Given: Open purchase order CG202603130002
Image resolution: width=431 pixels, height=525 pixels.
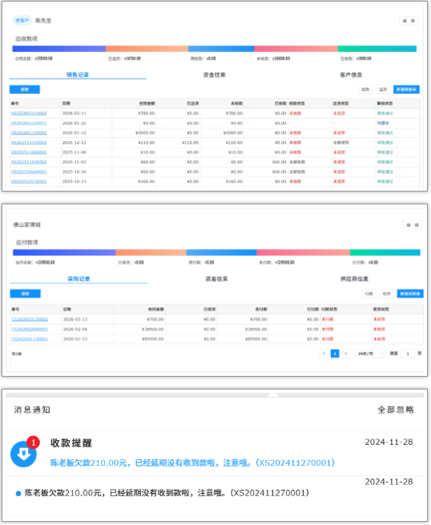Looking at the screenshot, I should [30, 320].
